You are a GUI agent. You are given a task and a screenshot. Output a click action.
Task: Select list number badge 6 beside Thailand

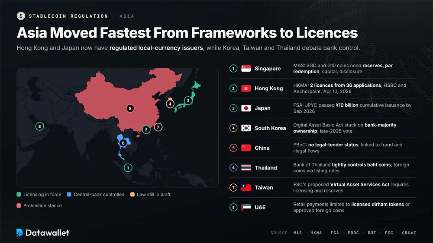click(233, 167)
